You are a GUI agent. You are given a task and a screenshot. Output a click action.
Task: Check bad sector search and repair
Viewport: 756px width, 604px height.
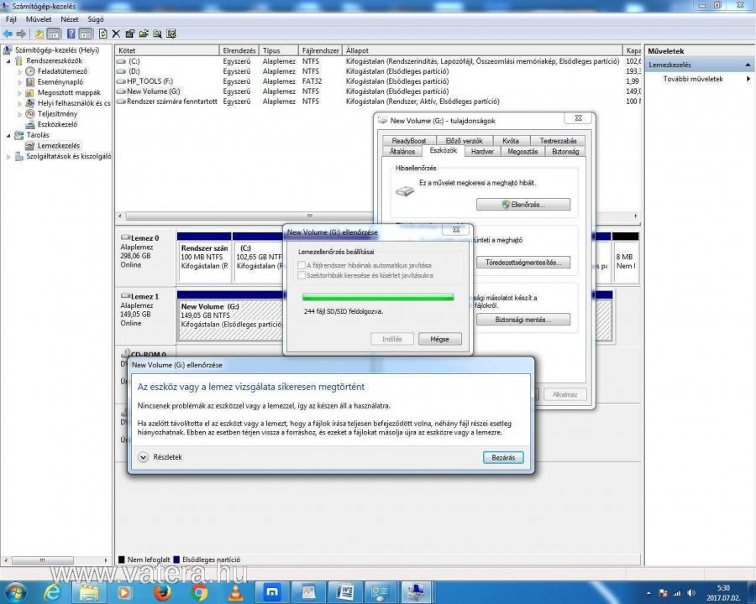point(302,275)
